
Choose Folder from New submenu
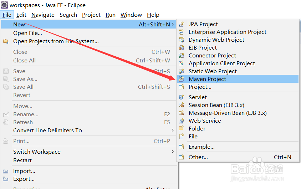click(x=238, y=128)
